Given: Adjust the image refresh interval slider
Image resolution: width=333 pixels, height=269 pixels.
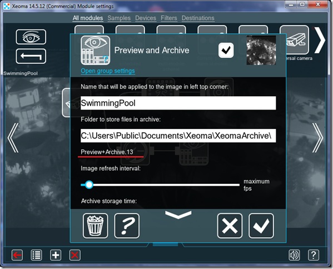Looking at the screenshot, I should pyautogui.click(x=160, y=185).
